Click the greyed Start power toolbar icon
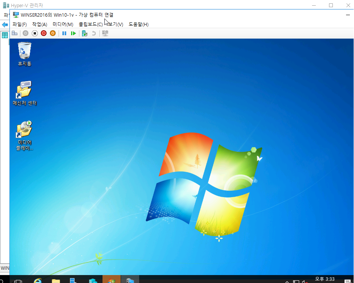 pos(25,33)
